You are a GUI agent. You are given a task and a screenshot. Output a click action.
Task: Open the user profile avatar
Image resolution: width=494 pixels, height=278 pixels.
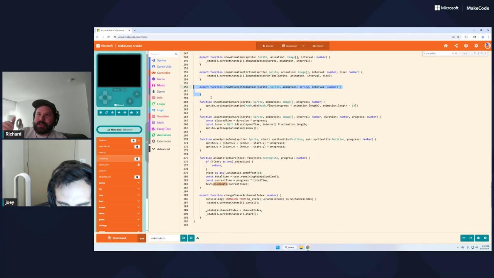[x=487, y=46]
